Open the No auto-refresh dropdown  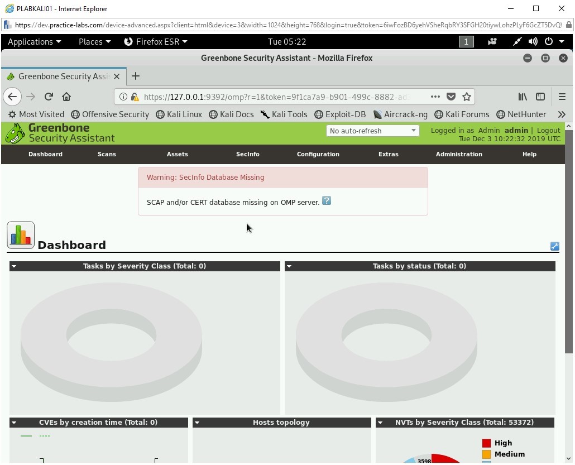click(372, 131)
